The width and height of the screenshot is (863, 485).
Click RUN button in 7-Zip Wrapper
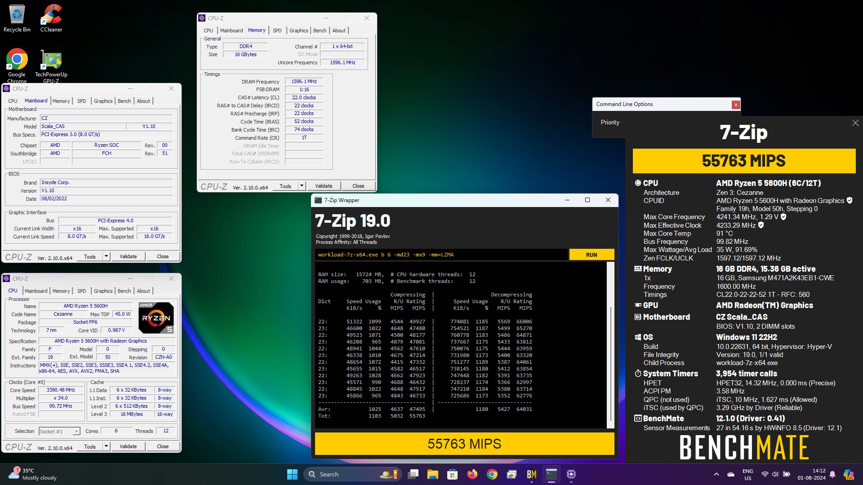[592, 255]
